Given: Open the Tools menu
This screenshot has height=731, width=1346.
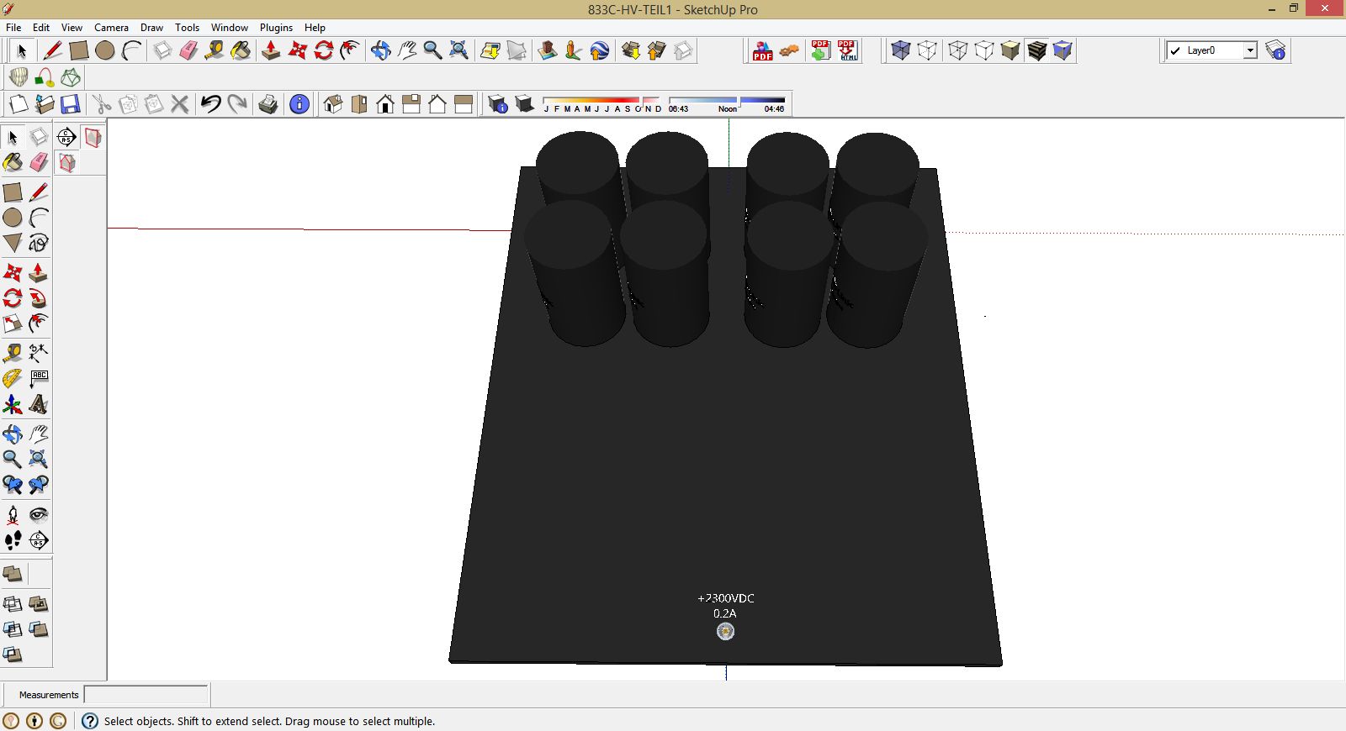Looking at the screenshot, I should coord(187,28).
